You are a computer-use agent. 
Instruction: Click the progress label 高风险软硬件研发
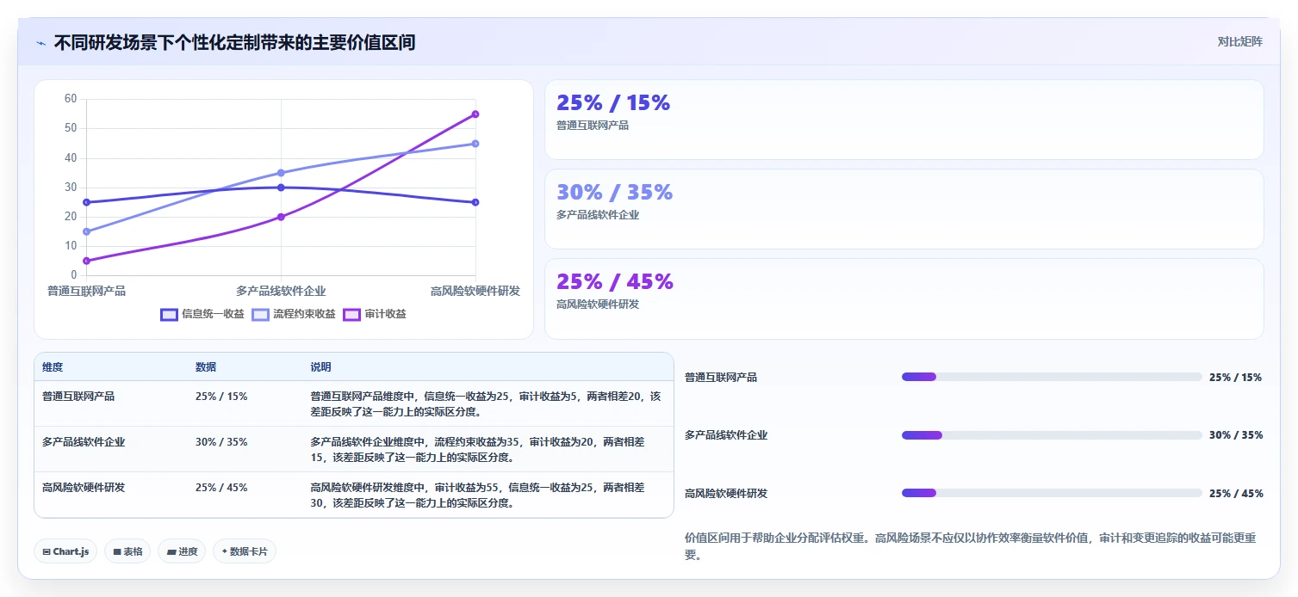tap(726, 494)
